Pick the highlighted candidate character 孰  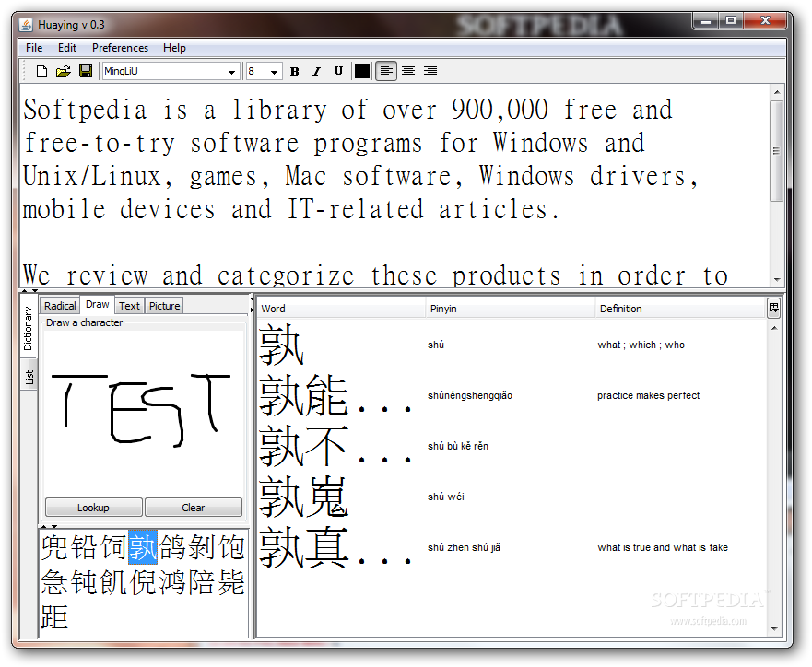143,547
